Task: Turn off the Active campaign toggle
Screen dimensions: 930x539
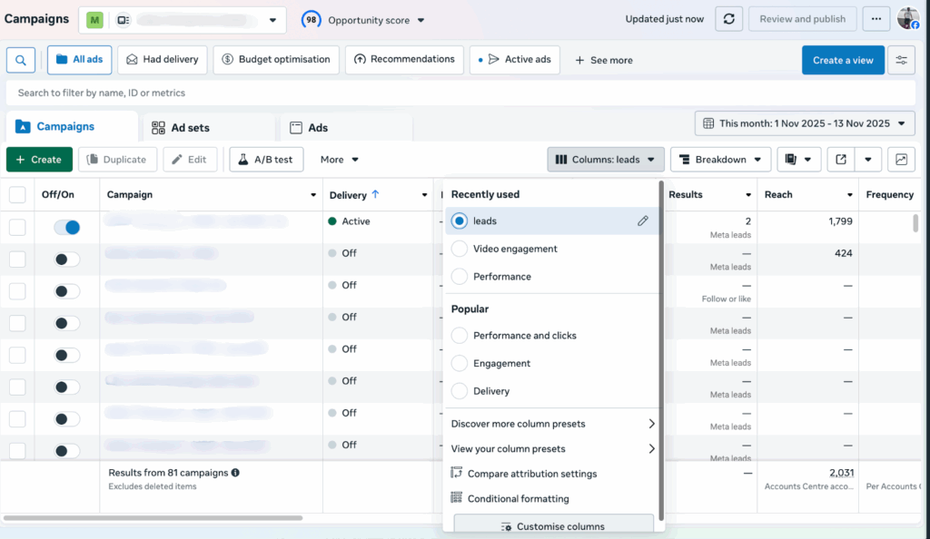Action: [x=66, y=227]
